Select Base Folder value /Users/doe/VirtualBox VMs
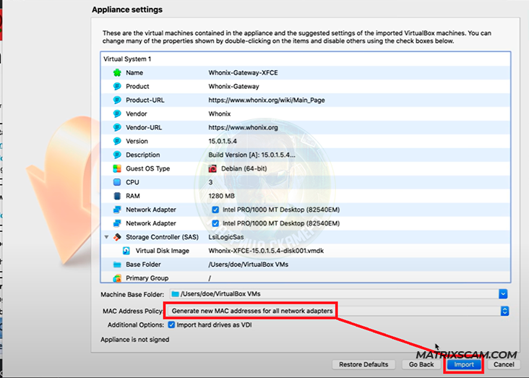 coord(249,265)
